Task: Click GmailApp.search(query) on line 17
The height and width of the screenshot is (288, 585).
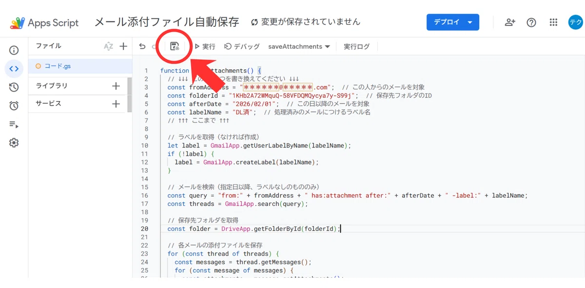Action: point(265,204)
